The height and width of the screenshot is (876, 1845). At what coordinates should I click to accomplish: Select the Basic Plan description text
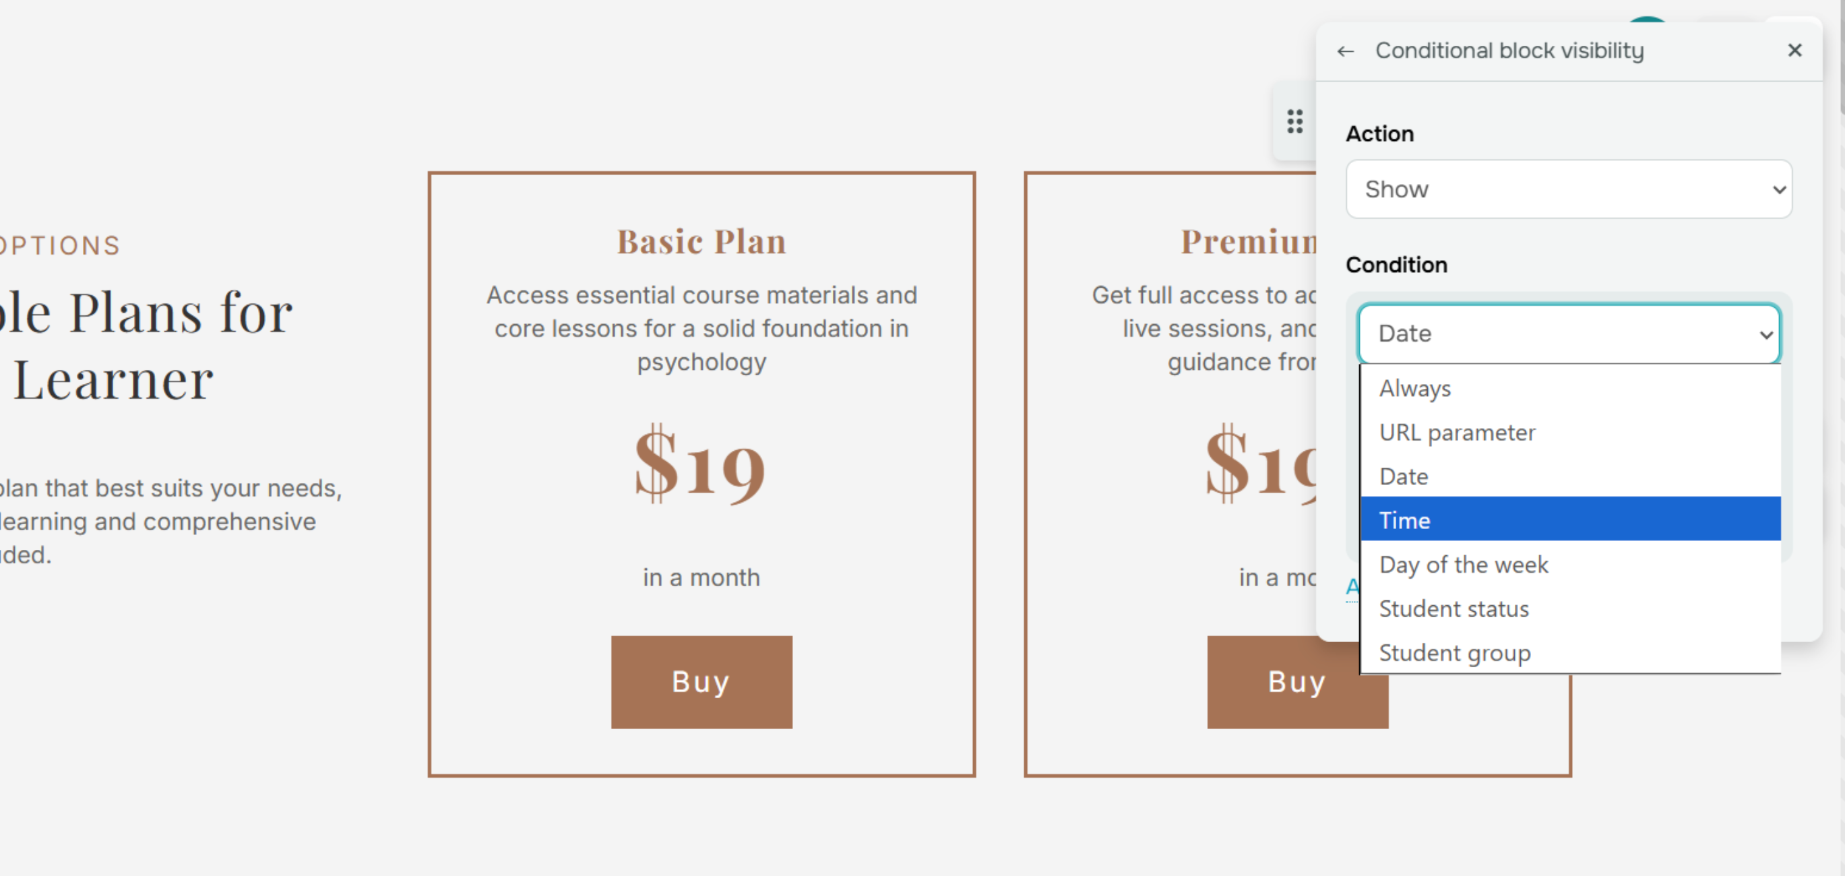point(701,329)
